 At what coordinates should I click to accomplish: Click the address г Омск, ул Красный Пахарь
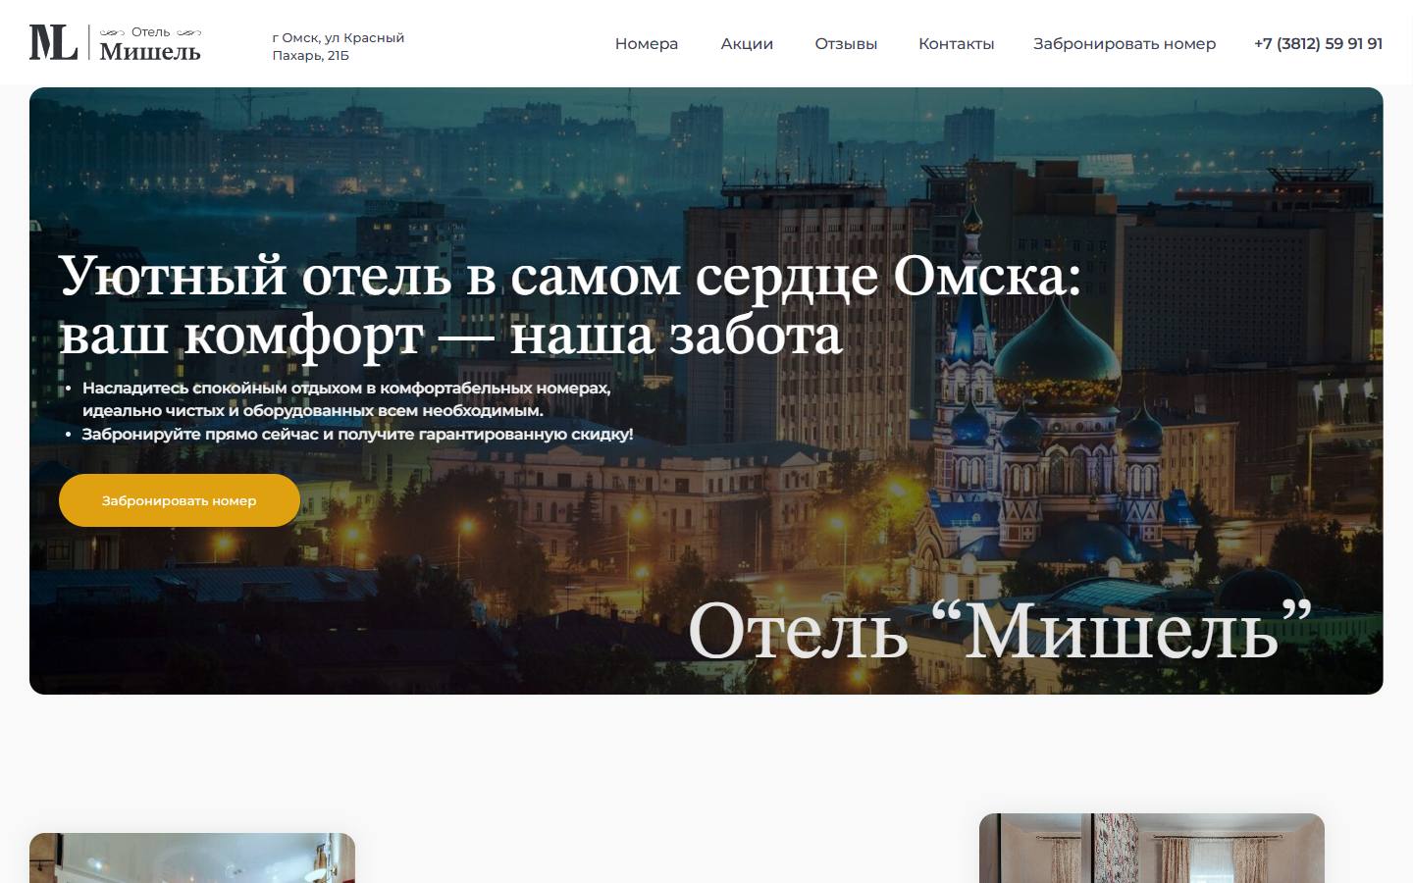pos(339,46)
